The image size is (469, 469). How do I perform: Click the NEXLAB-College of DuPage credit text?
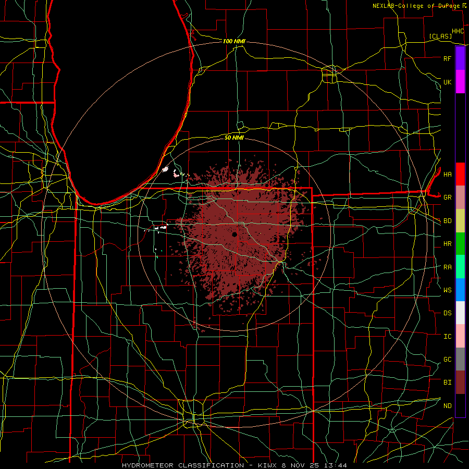[x=417, y=6]
